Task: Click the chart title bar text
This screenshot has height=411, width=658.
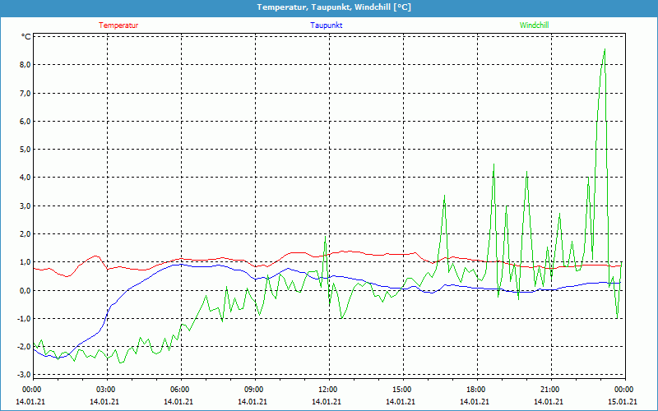Action: coord(329,7)
